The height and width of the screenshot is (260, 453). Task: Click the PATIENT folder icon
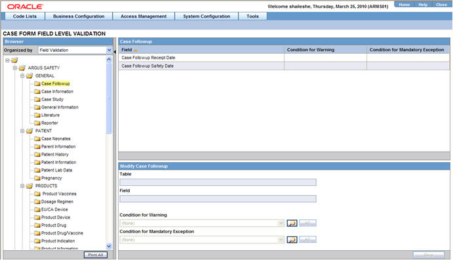30,131
